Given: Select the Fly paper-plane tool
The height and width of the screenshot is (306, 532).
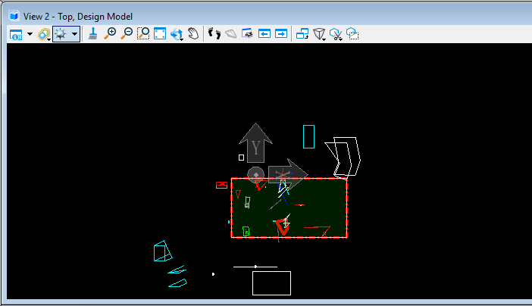Looking at the screenshot, I should point(231,34).
